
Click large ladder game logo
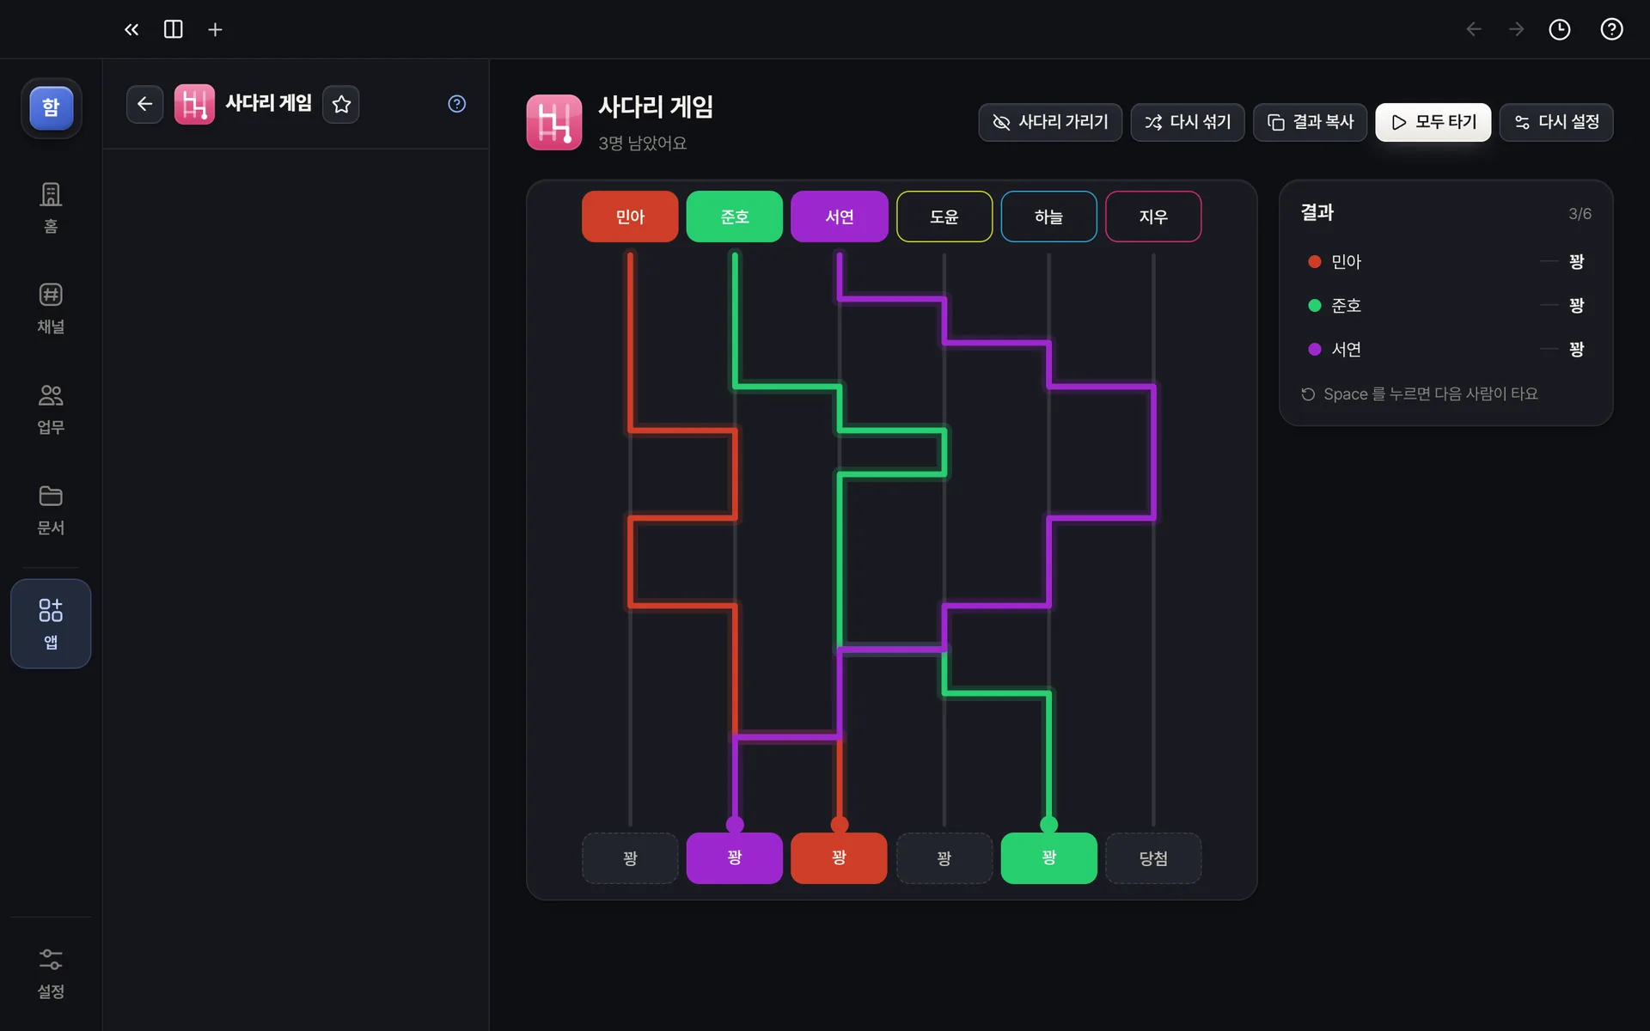[554, 122]
